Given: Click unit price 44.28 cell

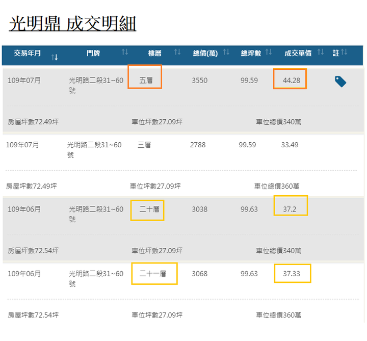Looking at the screenshot, I should [292, 80].
